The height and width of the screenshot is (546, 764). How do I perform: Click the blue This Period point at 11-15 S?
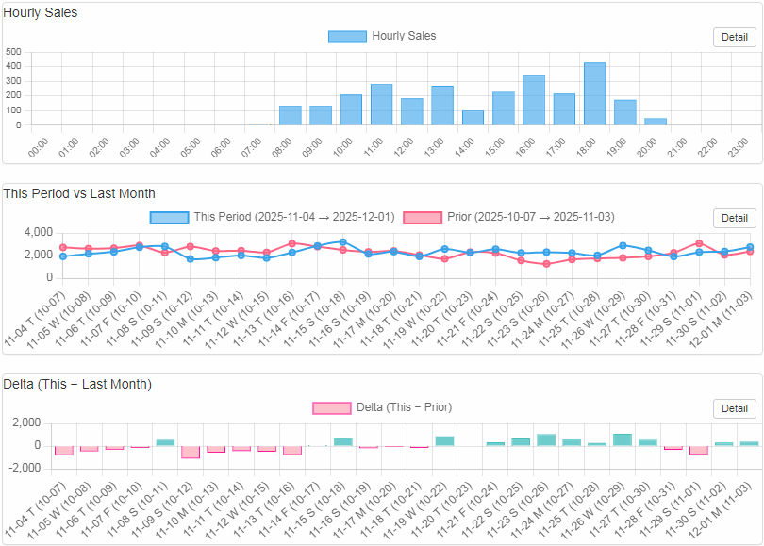pos(342,241)
